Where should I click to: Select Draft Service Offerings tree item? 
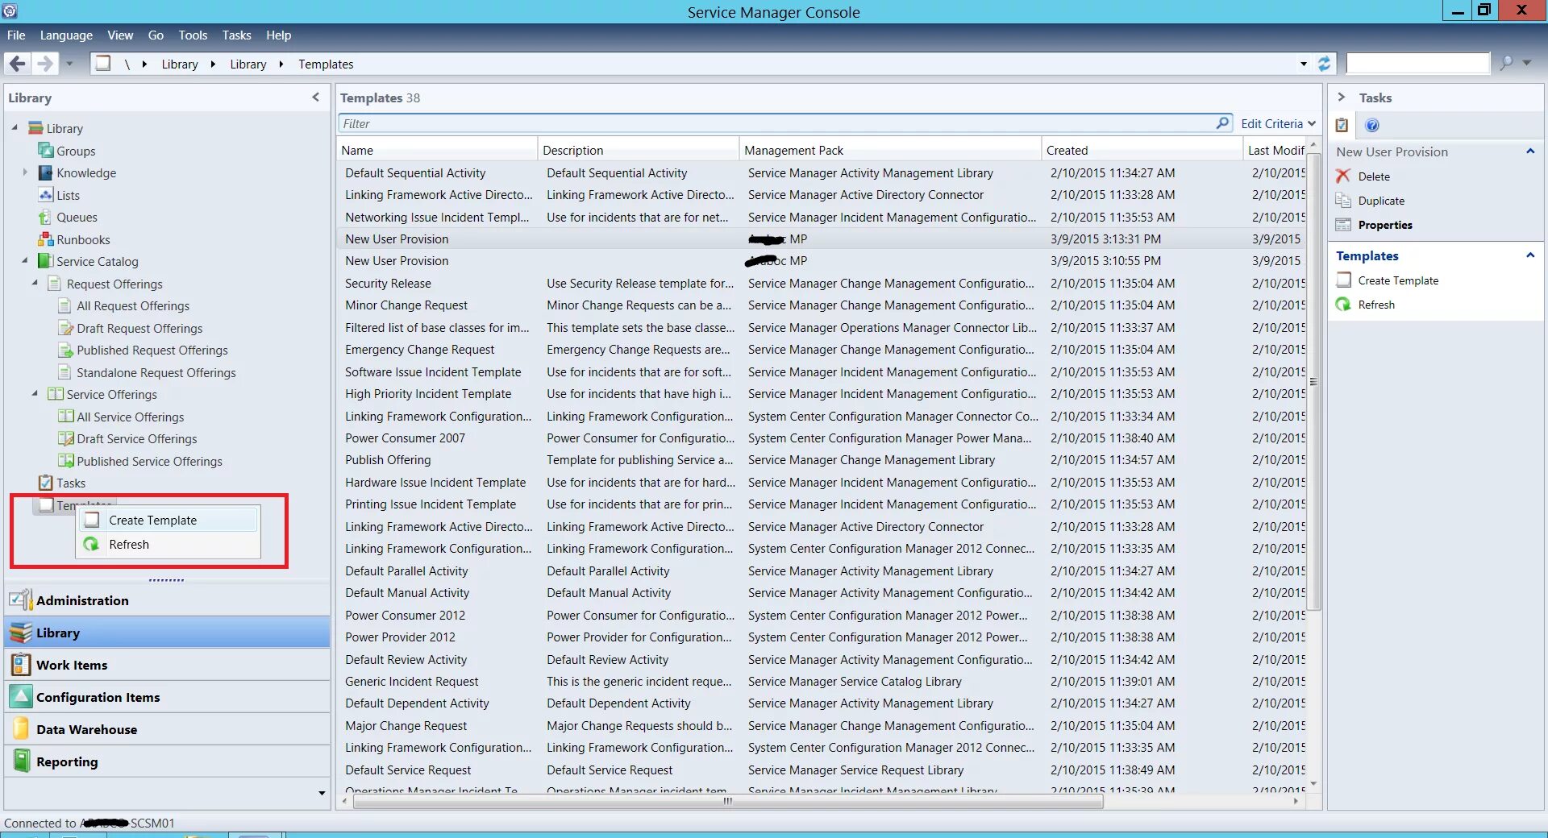click(137, 439)
